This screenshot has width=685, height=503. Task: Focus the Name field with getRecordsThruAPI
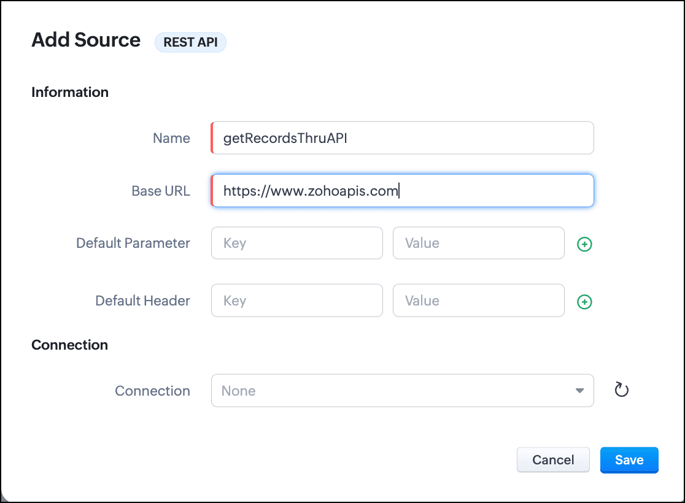coord(403,138)
